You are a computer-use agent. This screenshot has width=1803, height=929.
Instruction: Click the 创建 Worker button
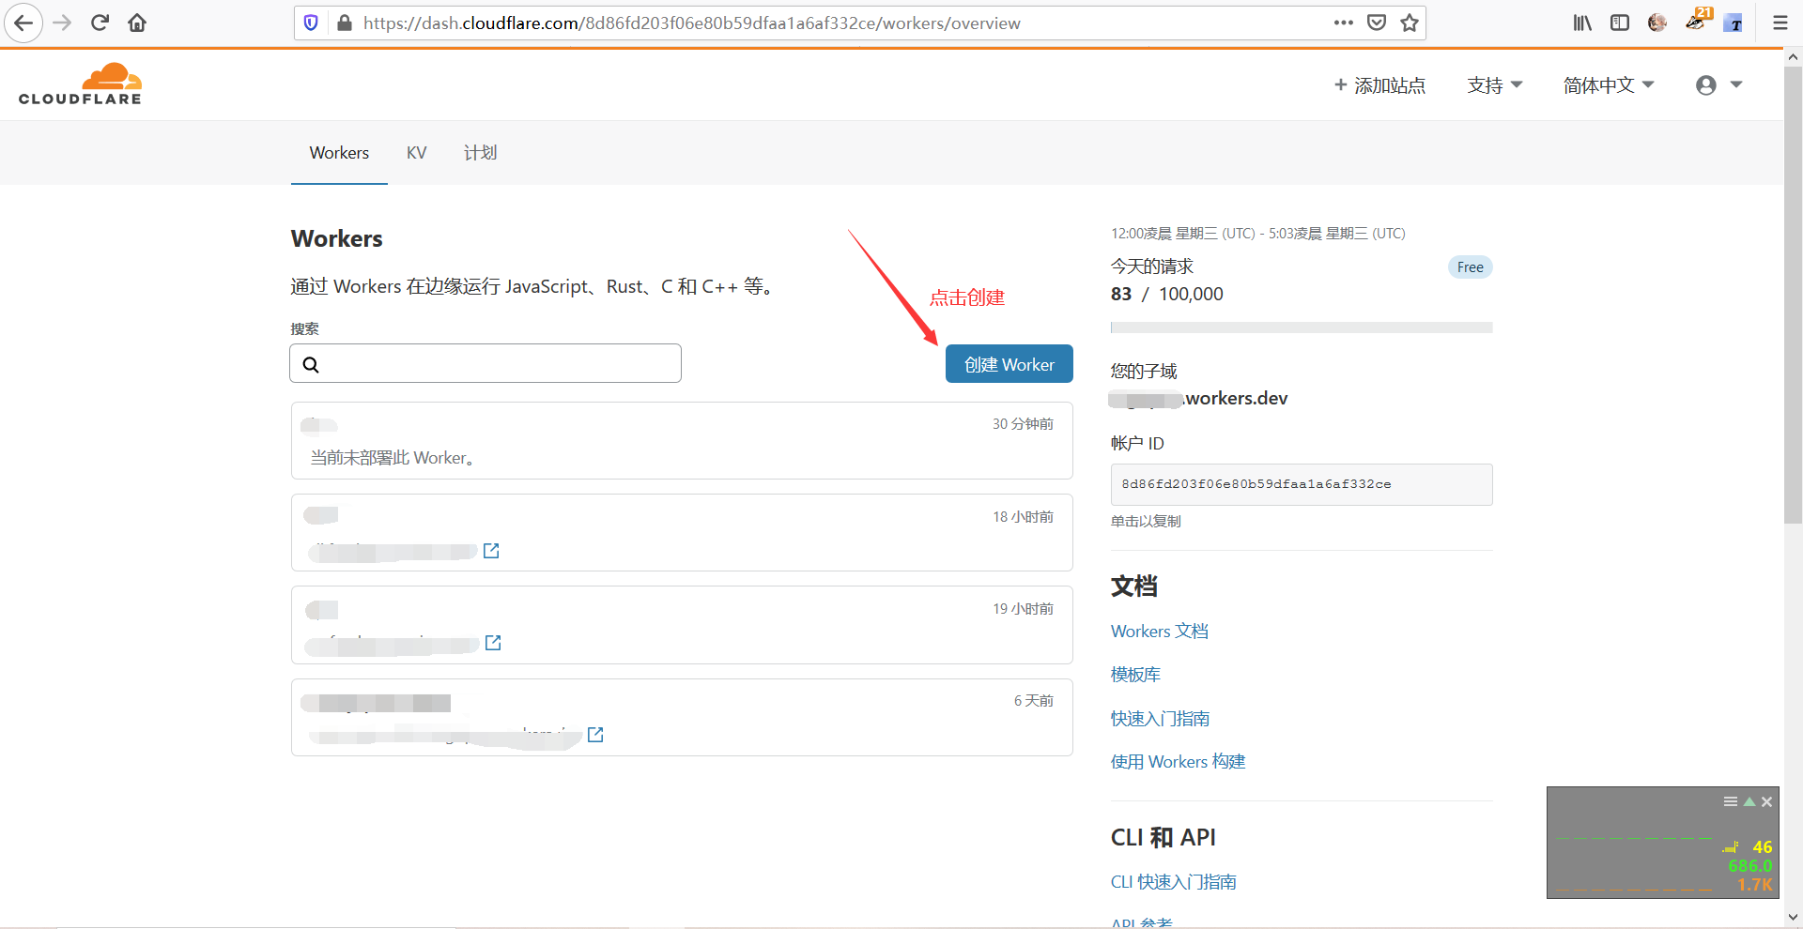tap(1009, 364)
